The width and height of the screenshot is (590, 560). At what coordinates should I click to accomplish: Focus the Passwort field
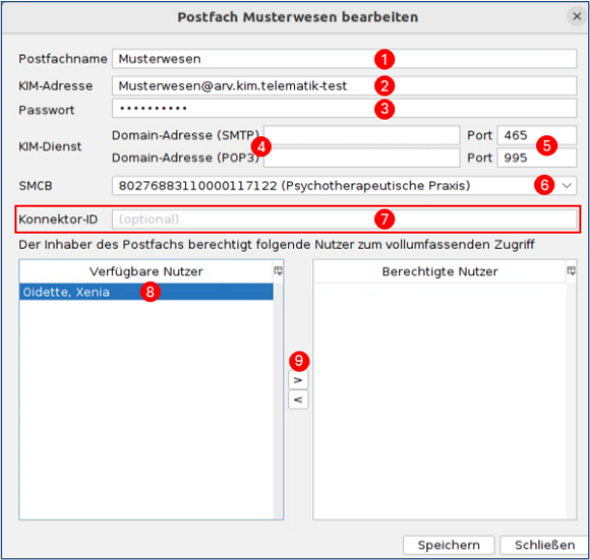click(344, 109)
